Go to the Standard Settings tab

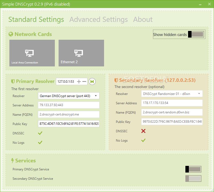click(36, 19)
